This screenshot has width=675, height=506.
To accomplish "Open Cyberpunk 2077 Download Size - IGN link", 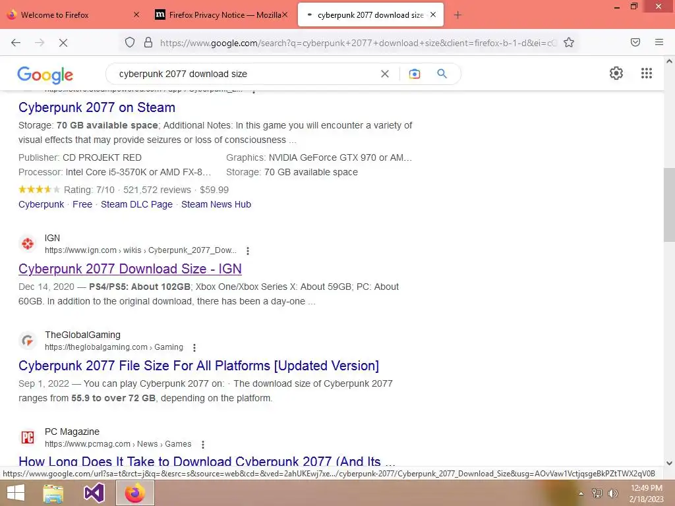I will point(130,269).
